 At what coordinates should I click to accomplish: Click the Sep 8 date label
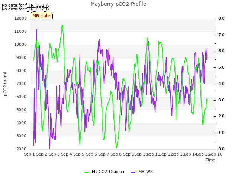[x=116, y=154]
